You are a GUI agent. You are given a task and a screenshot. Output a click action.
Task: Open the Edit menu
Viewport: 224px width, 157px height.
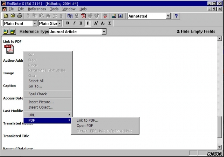coord(21,9)
